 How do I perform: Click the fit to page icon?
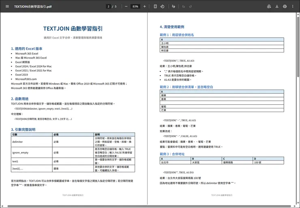[x=155, y=6]
